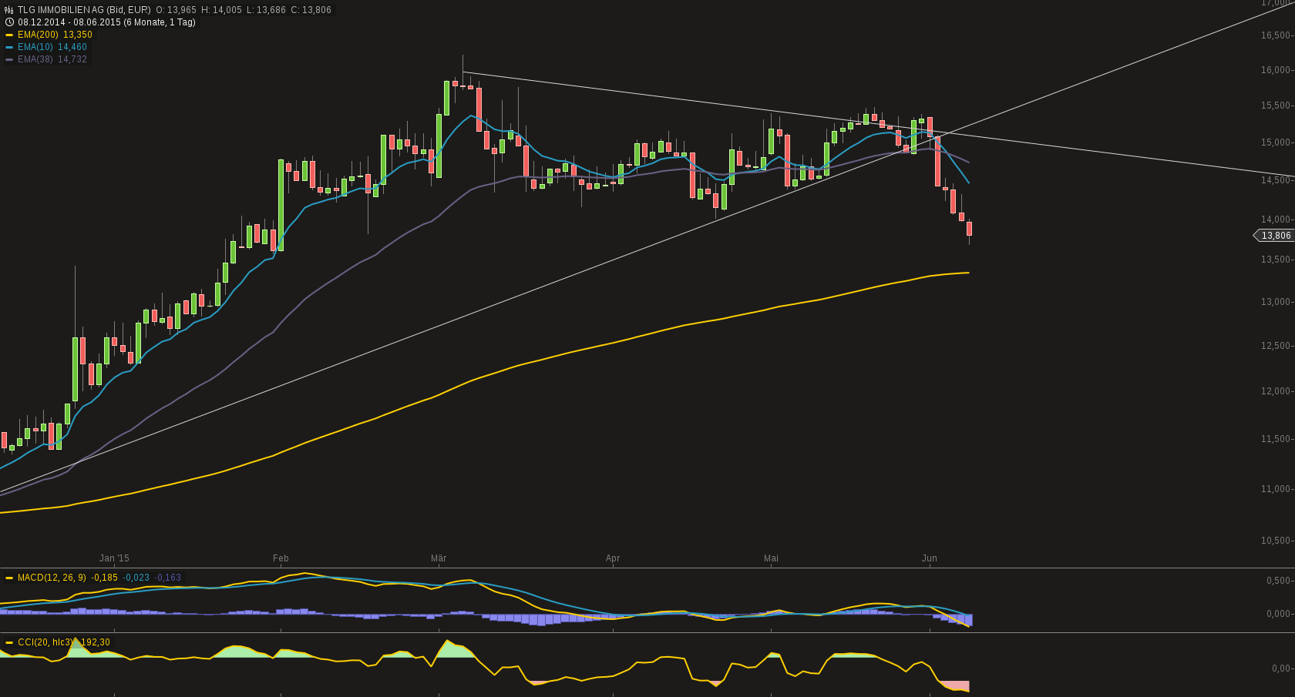Click the Feb label on time axis

[281, 558]
